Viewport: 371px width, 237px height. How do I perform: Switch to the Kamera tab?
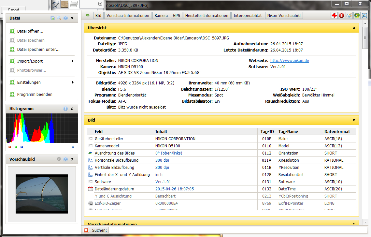[161, 15]
